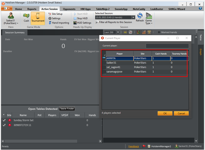Click Stop HUD
The width and height of the screenshot is (205, 150).
point(81,18)
